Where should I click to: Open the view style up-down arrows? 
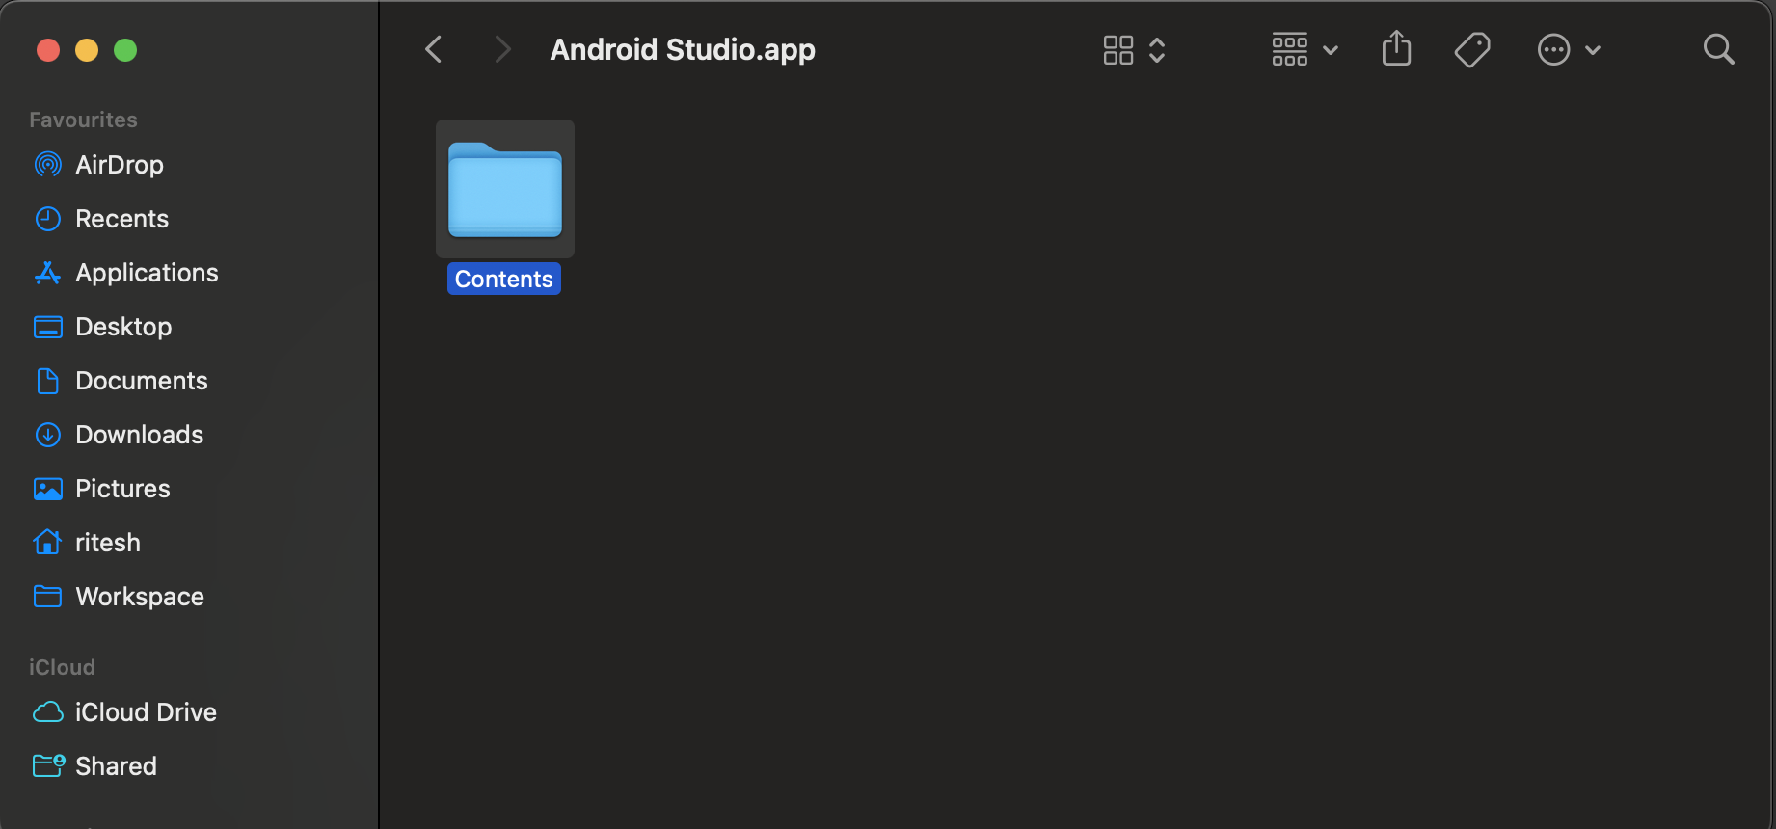pos(1157,50)
